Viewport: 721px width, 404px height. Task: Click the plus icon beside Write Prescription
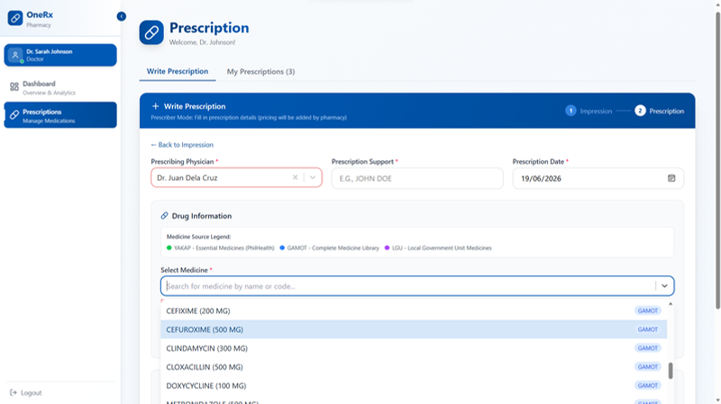155,106
